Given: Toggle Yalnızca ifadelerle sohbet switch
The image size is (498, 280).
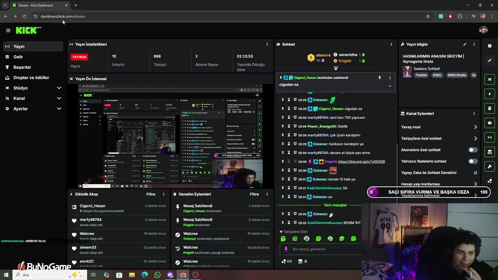Looking at the screenshot, I should (x=473, y=161).
